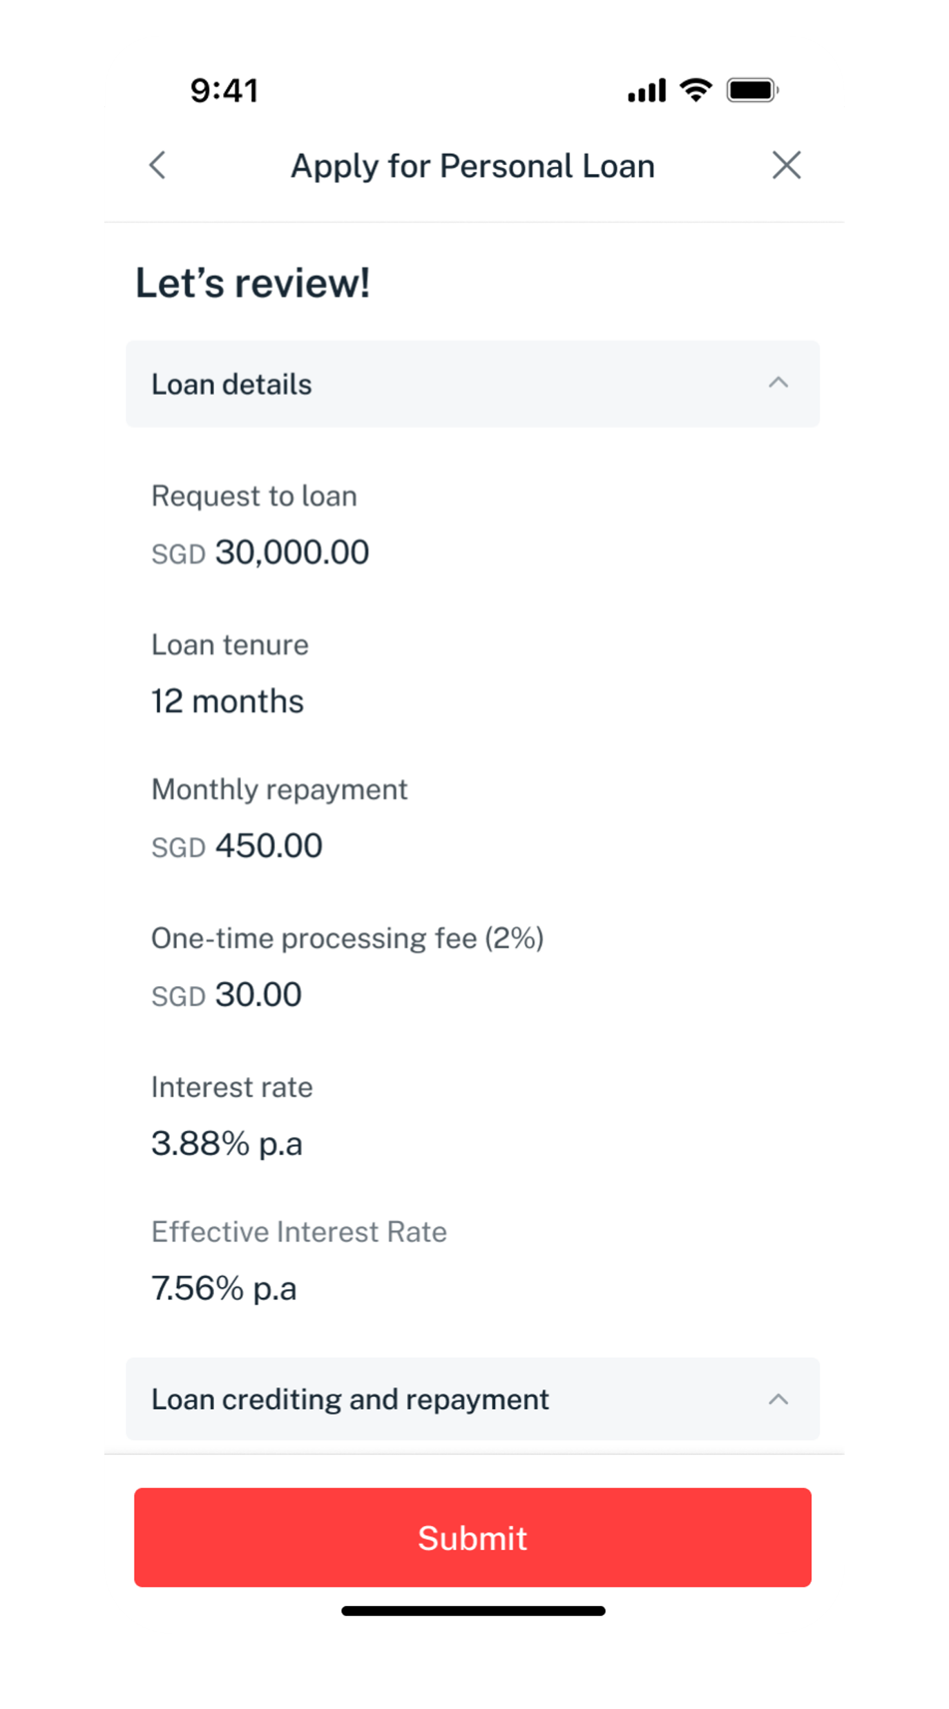Submit the loan application
The width and height of the screenshot is (949, 1709).
pos(472,1538)
